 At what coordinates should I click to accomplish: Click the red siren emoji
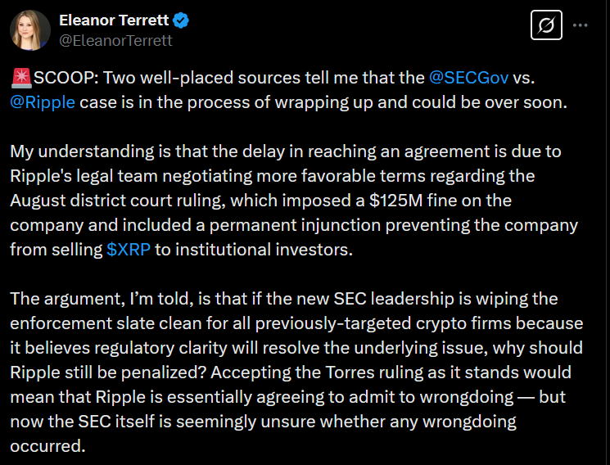pos(22,79)
